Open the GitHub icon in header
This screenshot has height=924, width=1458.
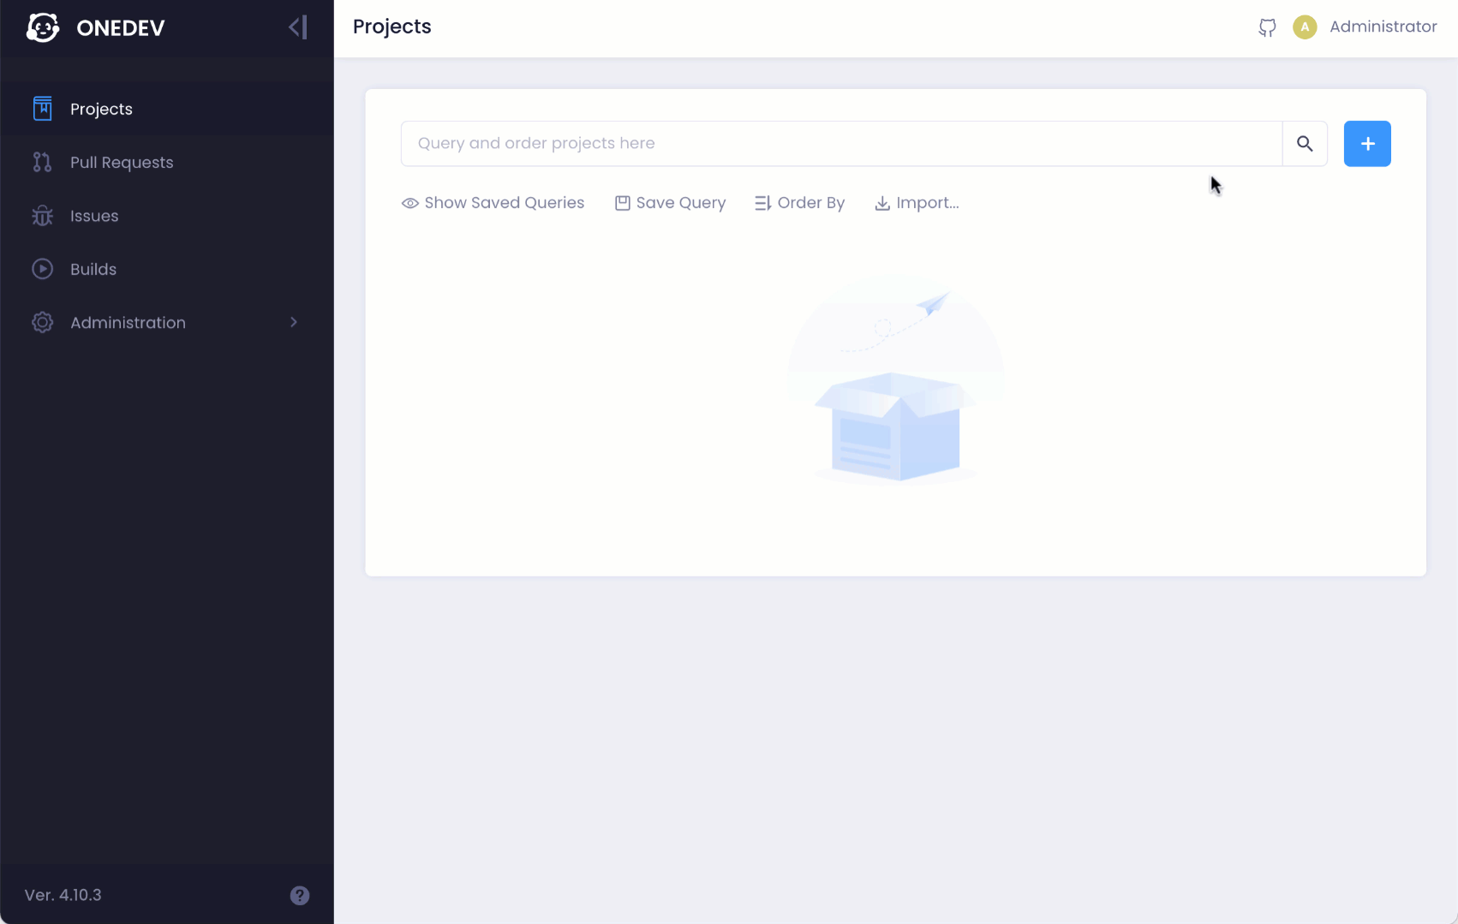[1267, 27]
